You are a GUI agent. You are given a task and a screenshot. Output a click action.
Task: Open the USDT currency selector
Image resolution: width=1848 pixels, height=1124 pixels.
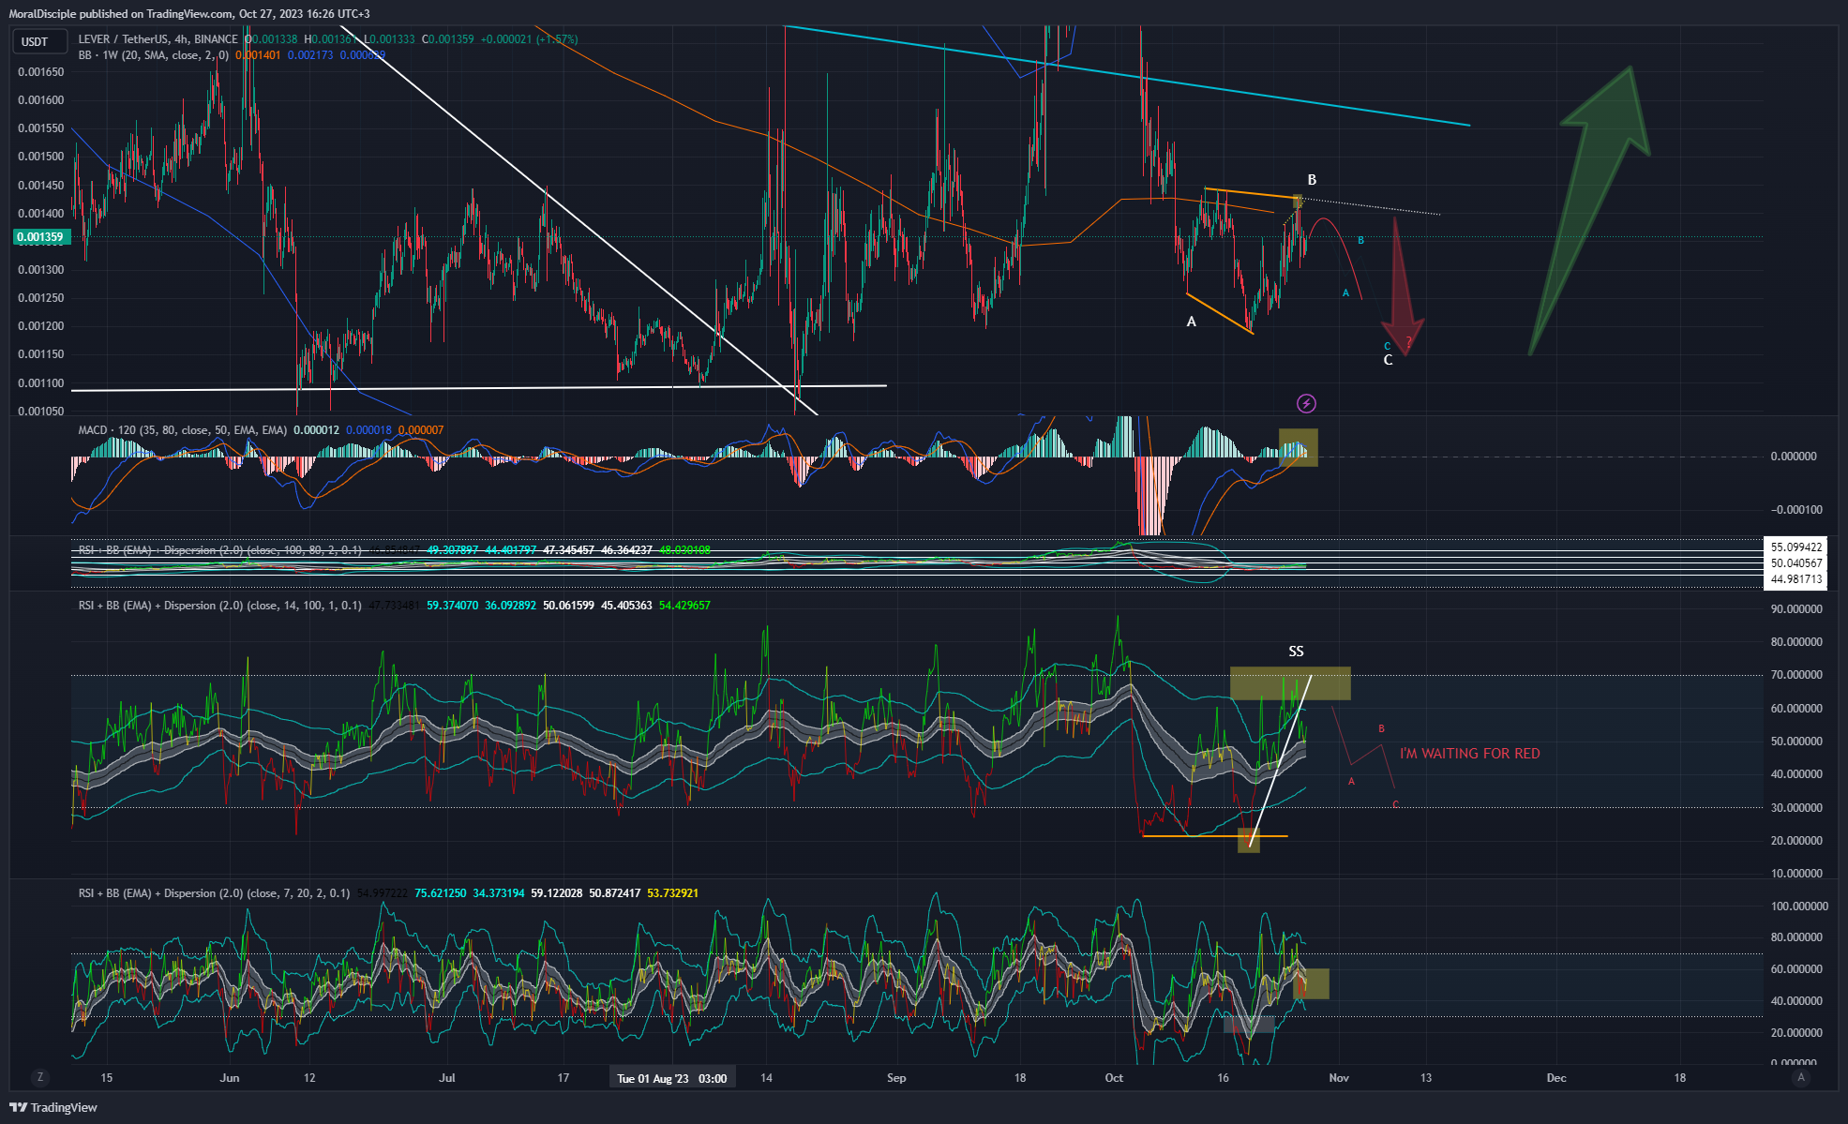pyautogui.click(x=39, y=41)
